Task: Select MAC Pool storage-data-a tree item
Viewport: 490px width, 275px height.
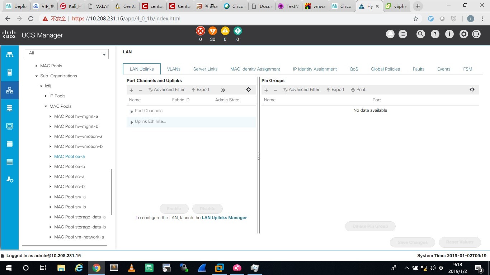Action: pyautogui.click(x=80, y=217)
